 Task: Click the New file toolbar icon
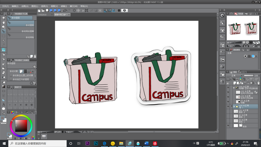pos(39,10)
